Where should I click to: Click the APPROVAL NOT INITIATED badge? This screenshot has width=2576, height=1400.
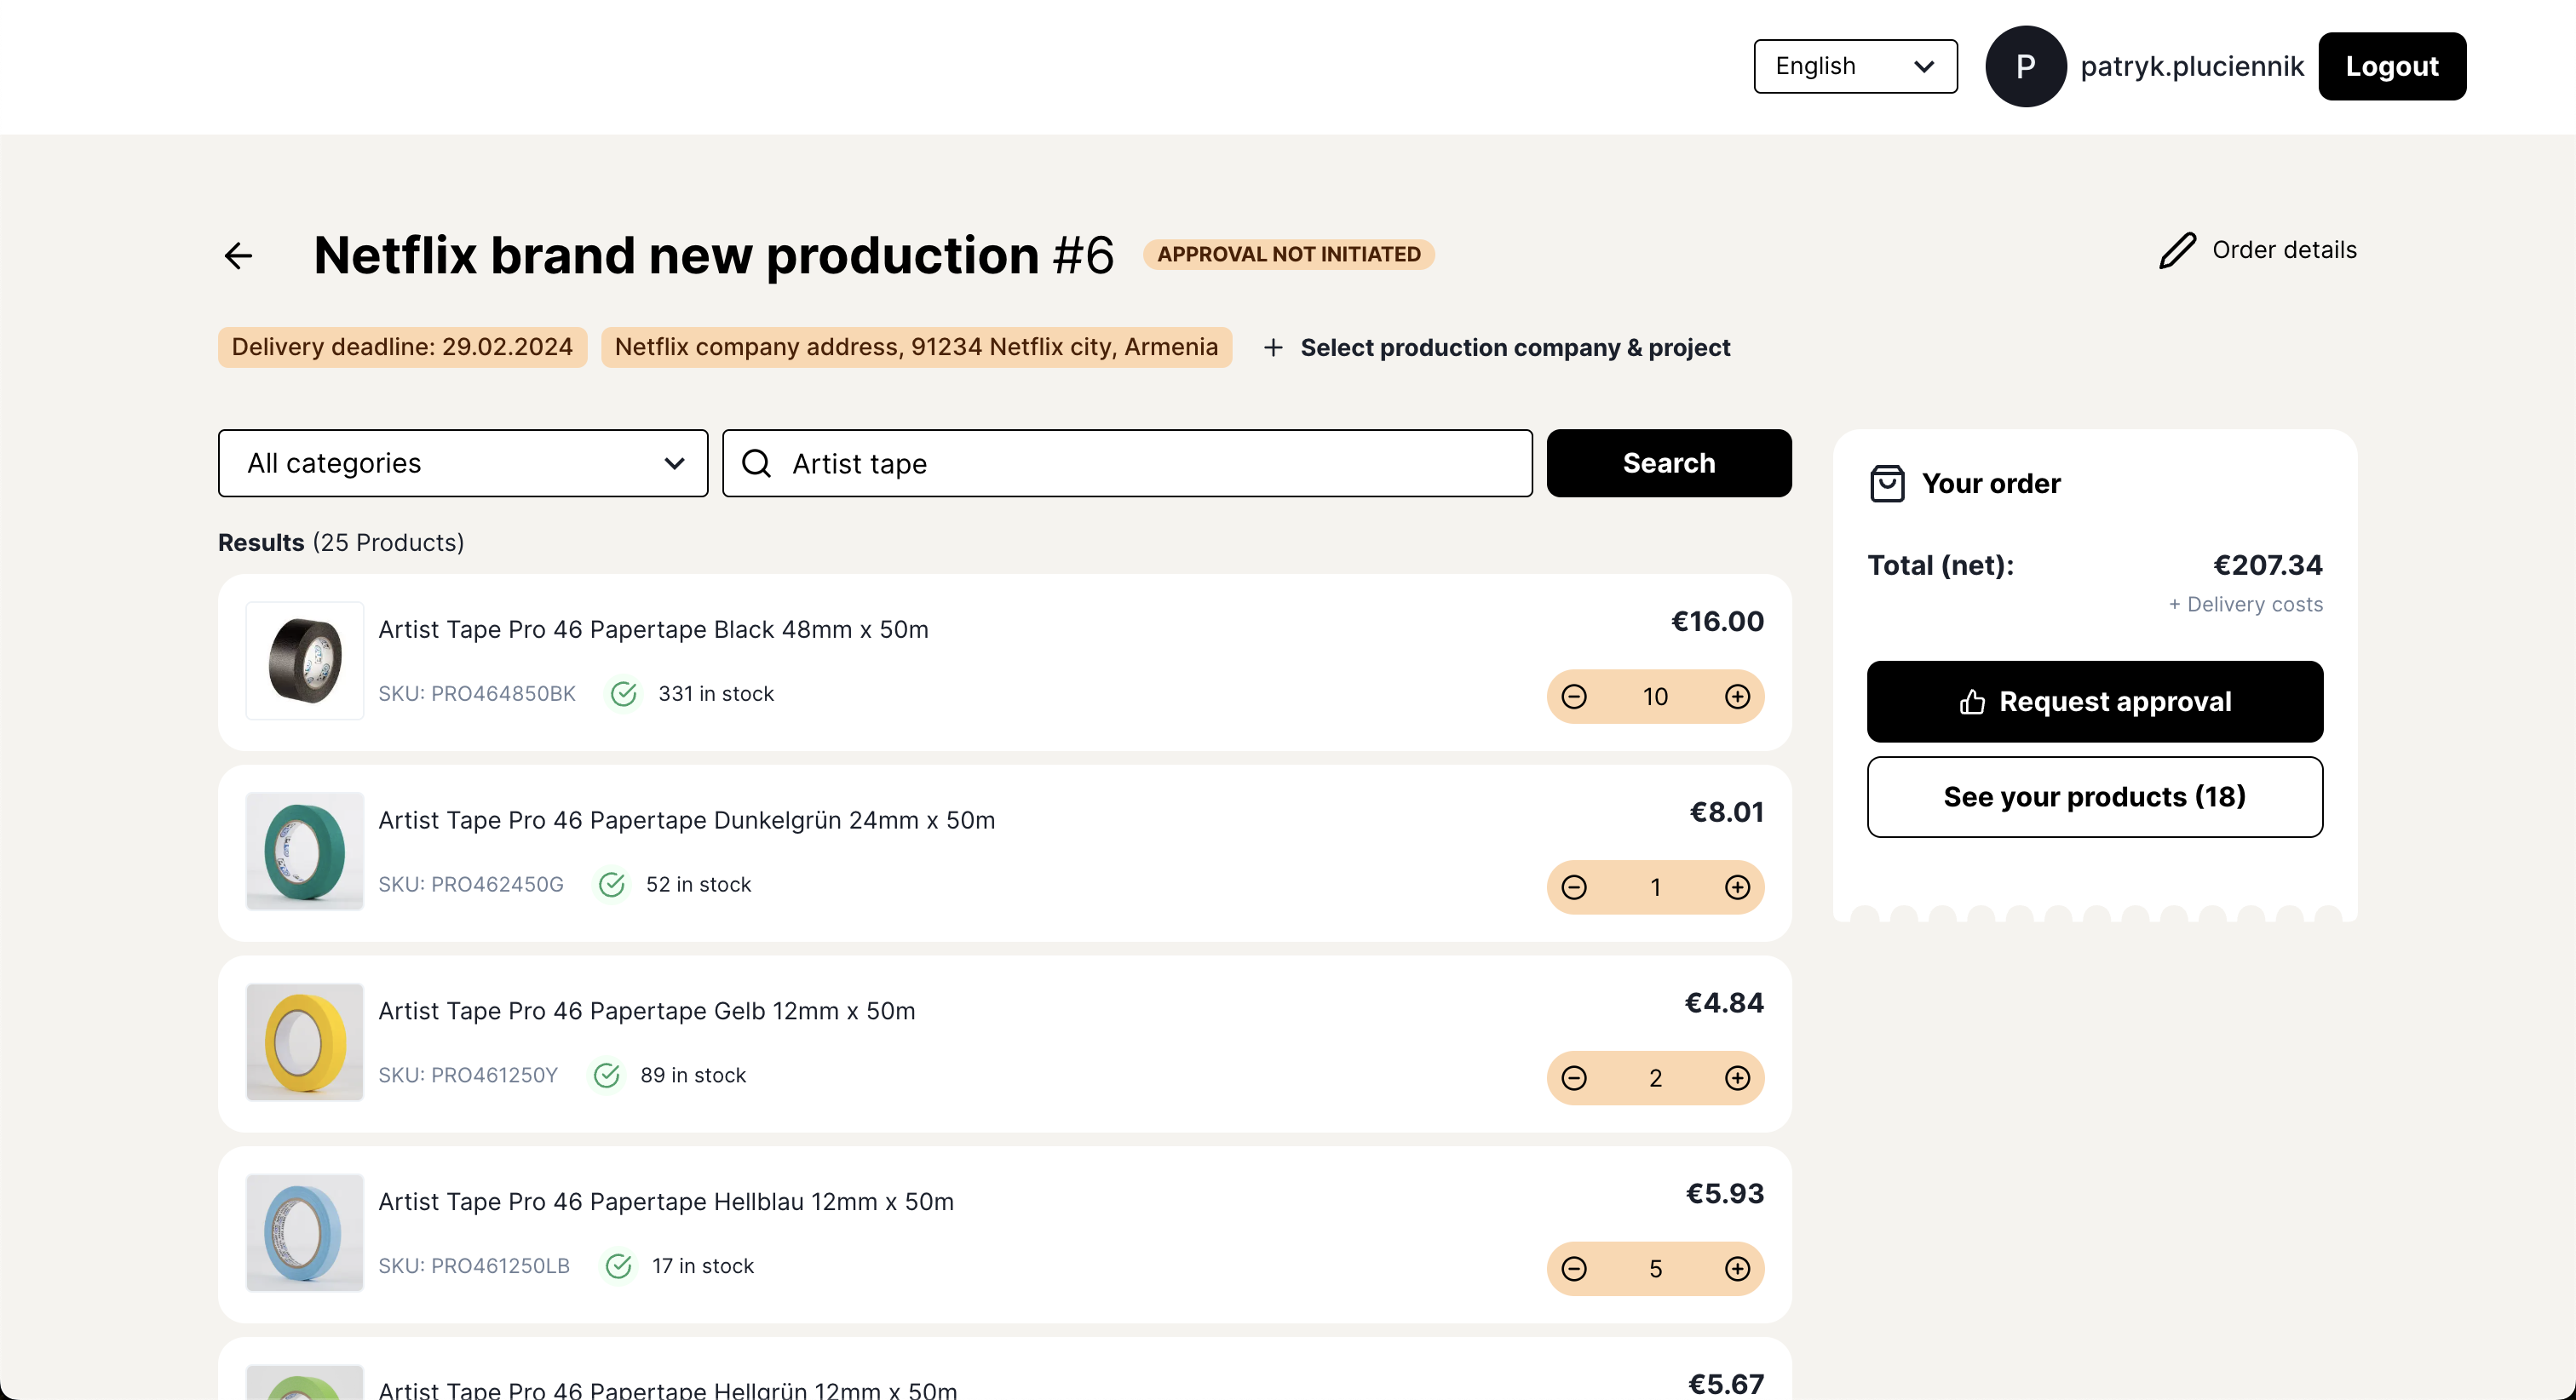click(1289, 254)
